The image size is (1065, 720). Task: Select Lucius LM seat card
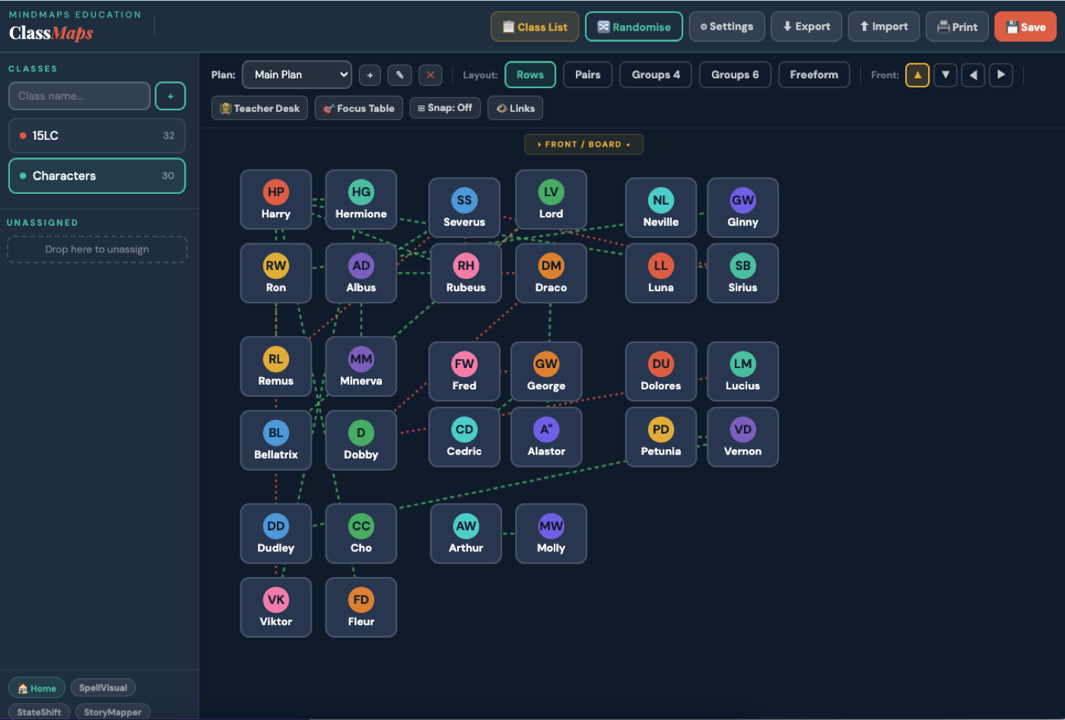click(742, 371)
